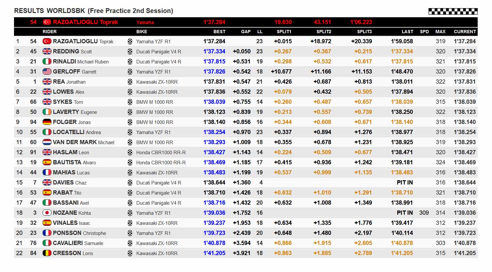Click the LL column header
This screenshot has width=492, height=272.
point(260,32)
